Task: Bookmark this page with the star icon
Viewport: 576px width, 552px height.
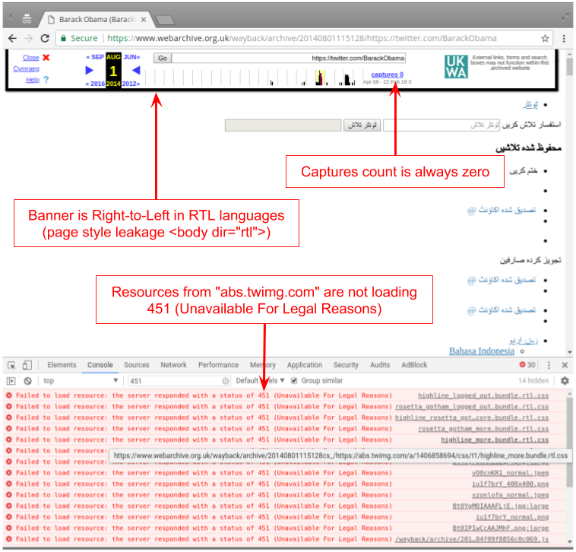Action: [x=545, y=38]
